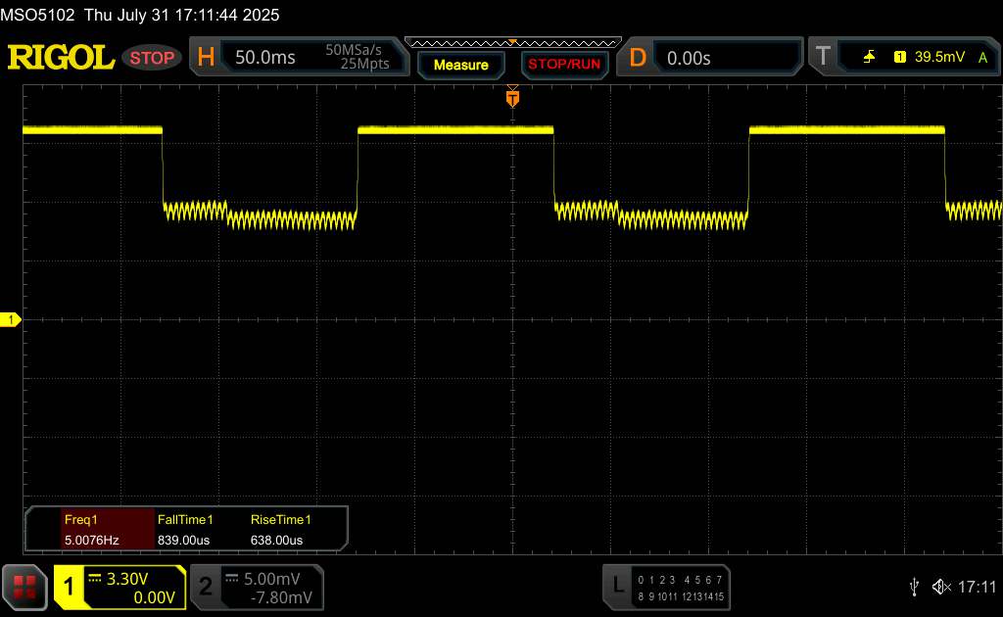Click the orange trigger position T marker
Image resolution: width=1003 pixels, height=617 pixels.
[512, 98]
